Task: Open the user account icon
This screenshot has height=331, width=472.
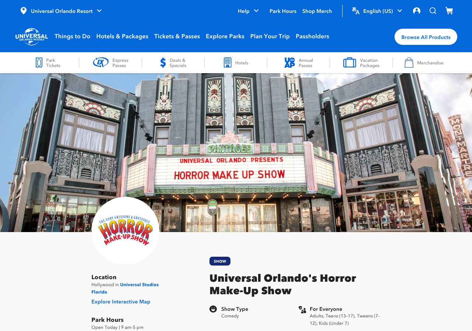Action: tap(417, 11)
